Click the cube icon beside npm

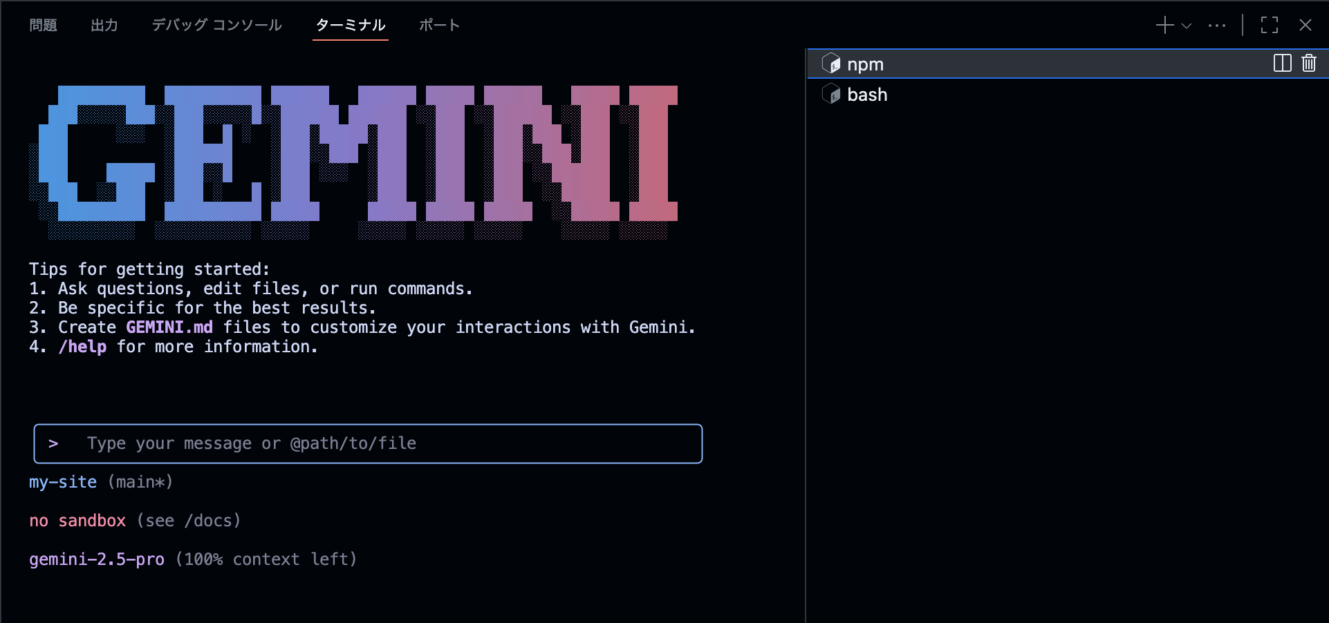(x=830, y=64)
